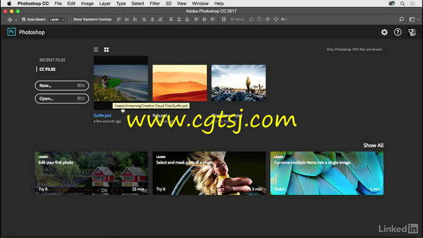Open the Apple menu
Image resolution: width=423 pixels, height=238 pixels.
(9, 4)
